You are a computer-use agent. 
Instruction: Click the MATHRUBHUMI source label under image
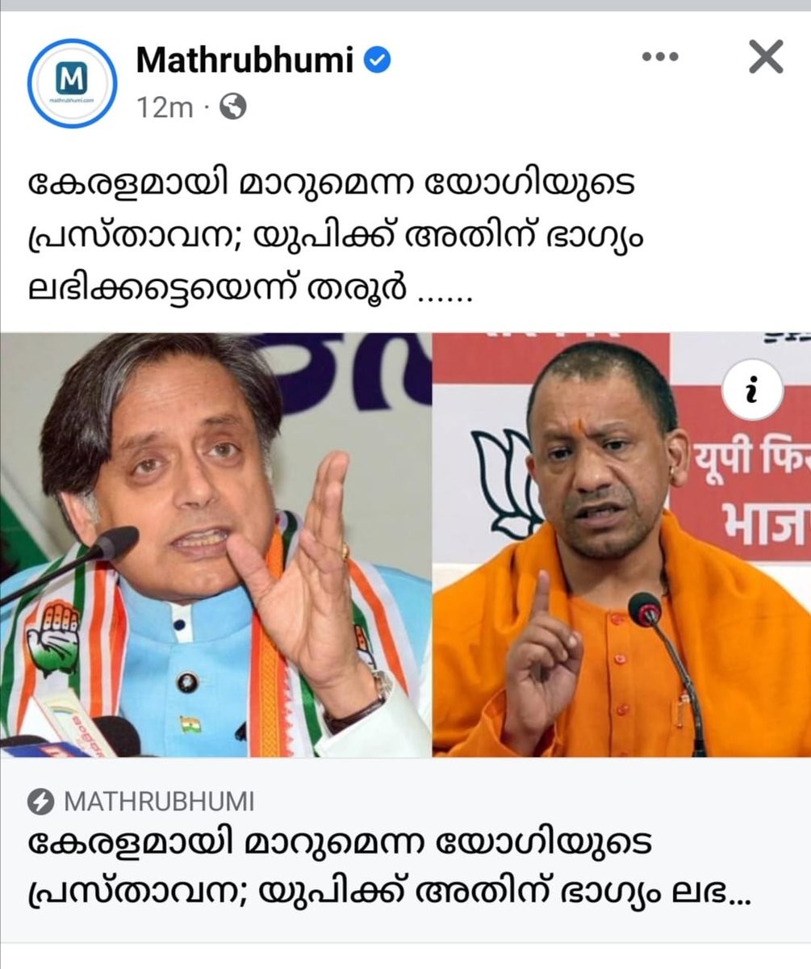pyautogui.click(x=158, y=802)
